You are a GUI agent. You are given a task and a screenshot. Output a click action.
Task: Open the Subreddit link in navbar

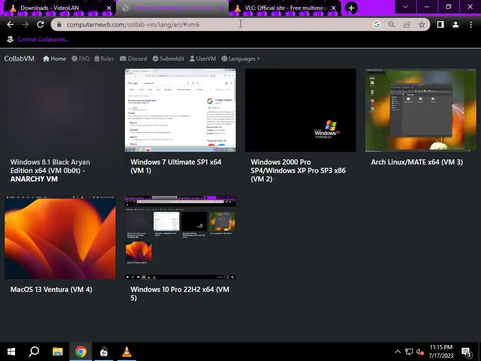point(168,59)
